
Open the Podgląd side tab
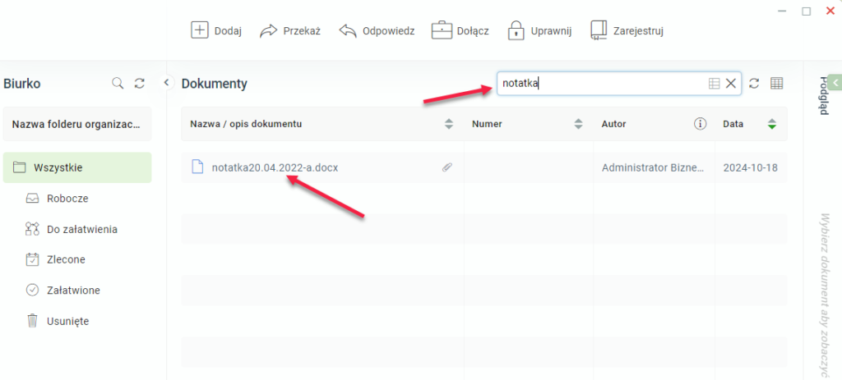pyautogui.click(x=822, y=96)
